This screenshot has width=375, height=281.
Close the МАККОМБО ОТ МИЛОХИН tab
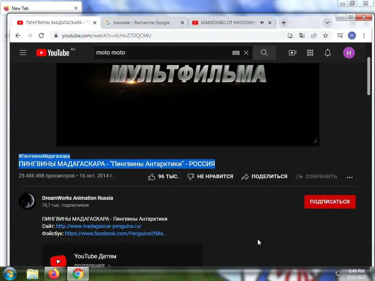(270, 23)
